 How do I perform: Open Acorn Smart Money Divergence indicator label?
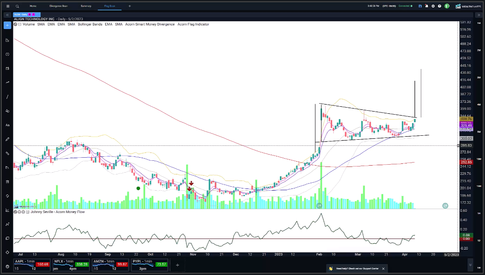(150, 24)
